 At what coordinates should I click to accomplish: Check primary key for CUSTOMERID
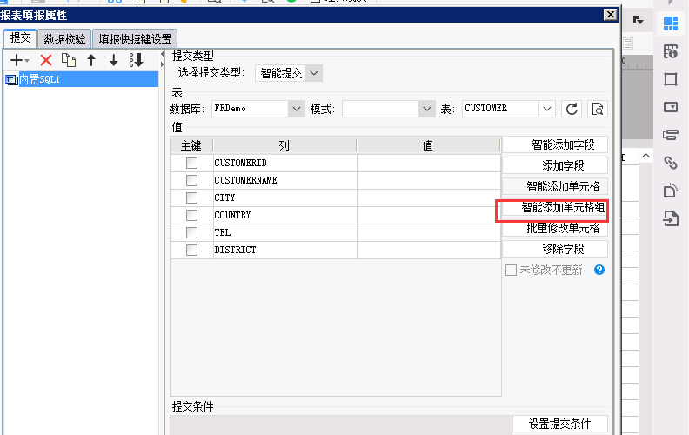(191, 163)
